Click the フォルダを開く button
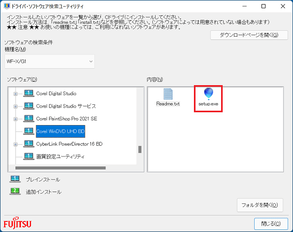This screenshot has height=232, width=293. click(x=260, y=205)
